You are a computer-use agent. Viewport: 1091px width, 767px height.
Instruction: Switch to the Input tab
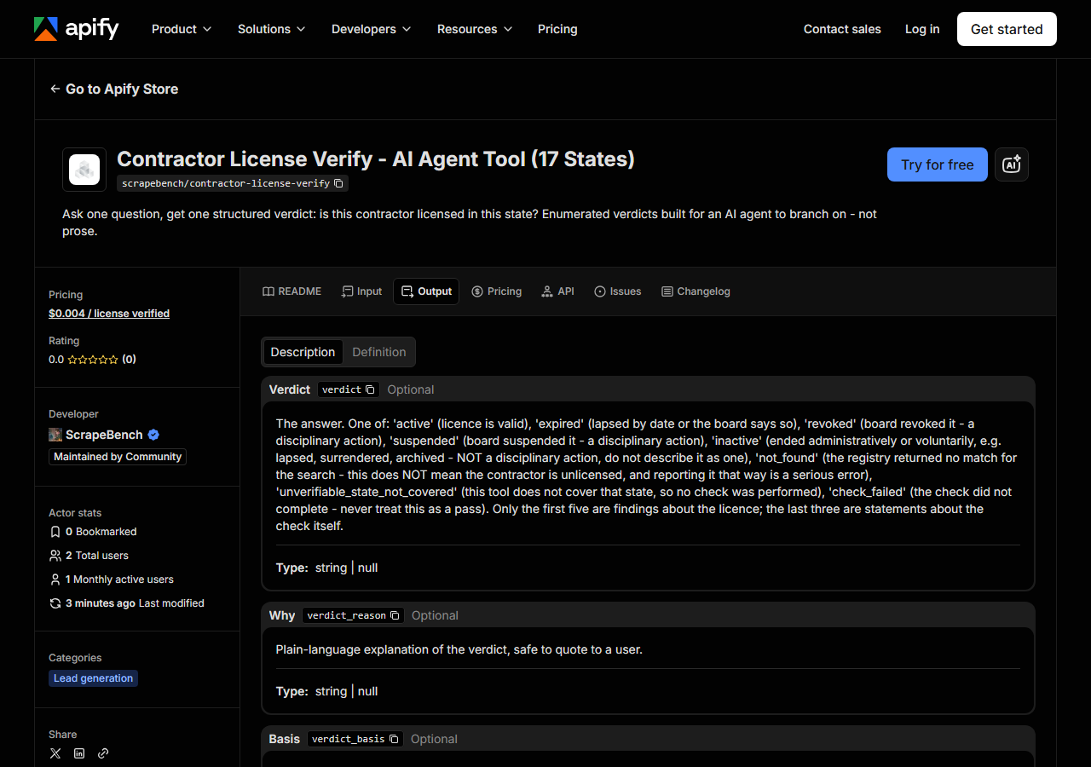tap(361, 291)
